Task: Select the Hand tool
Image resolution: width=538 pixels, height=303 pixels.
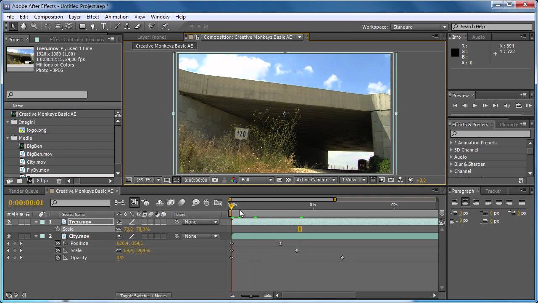Action: pyautogui.click(x=24, y=26)
